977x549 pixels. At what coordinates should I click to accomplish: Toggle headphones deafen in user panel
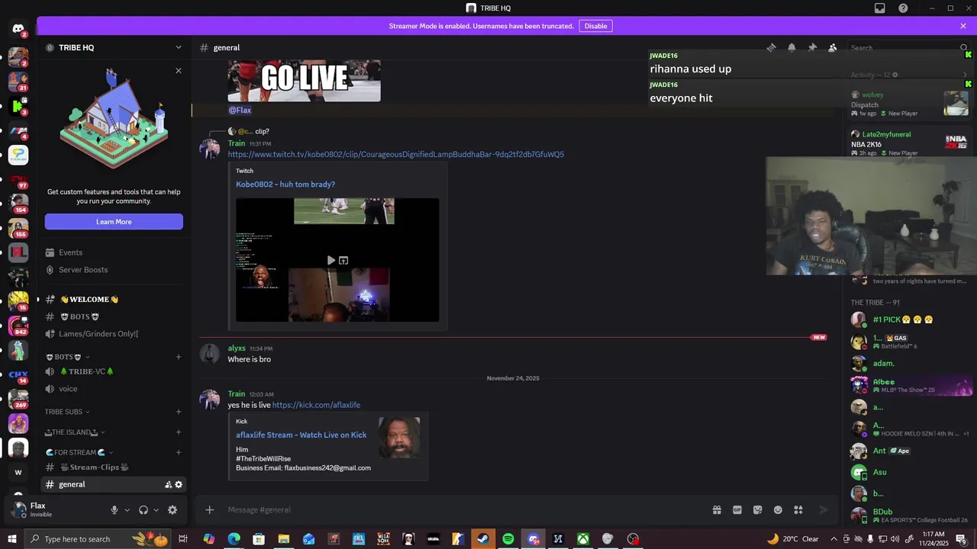point(143,509)
